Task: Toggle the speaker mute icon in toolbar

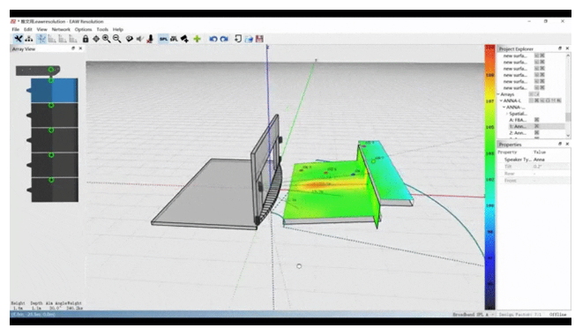Action: pos(139,39)
